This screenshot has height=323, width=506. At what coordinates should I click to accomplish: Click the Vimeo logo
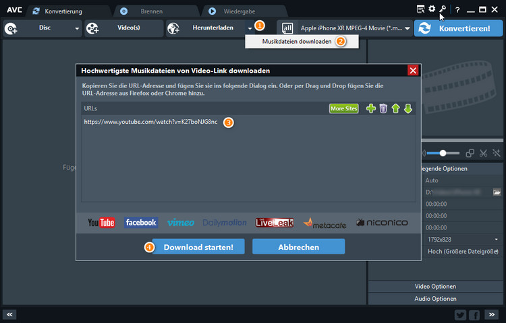pyautogui.click(x=181, y=223)
